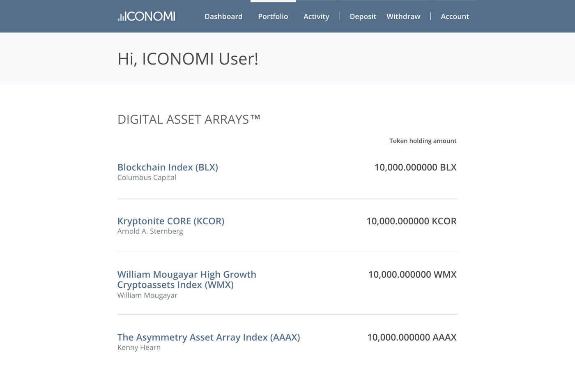Select the 10,000.000000 WMX amount
The width and height of the screenshot is (575, 378).
(x=412, y=274)
